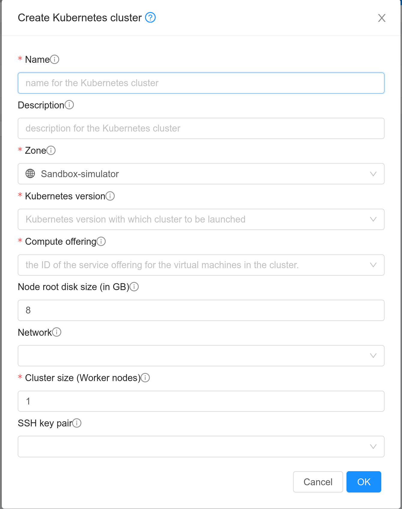Click the globe icon beside Sandbox-simulator
The image size is (402, 509).
(x=30, y=174)
